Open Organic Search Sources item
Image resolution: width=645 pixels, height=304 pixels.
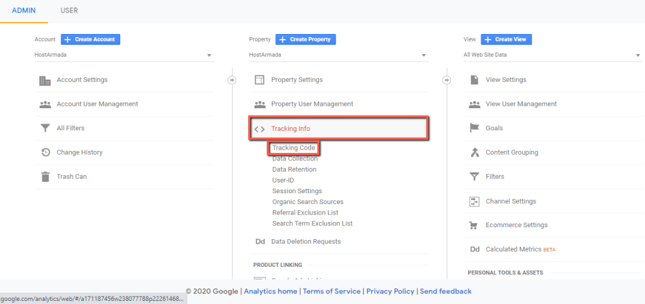307,202
